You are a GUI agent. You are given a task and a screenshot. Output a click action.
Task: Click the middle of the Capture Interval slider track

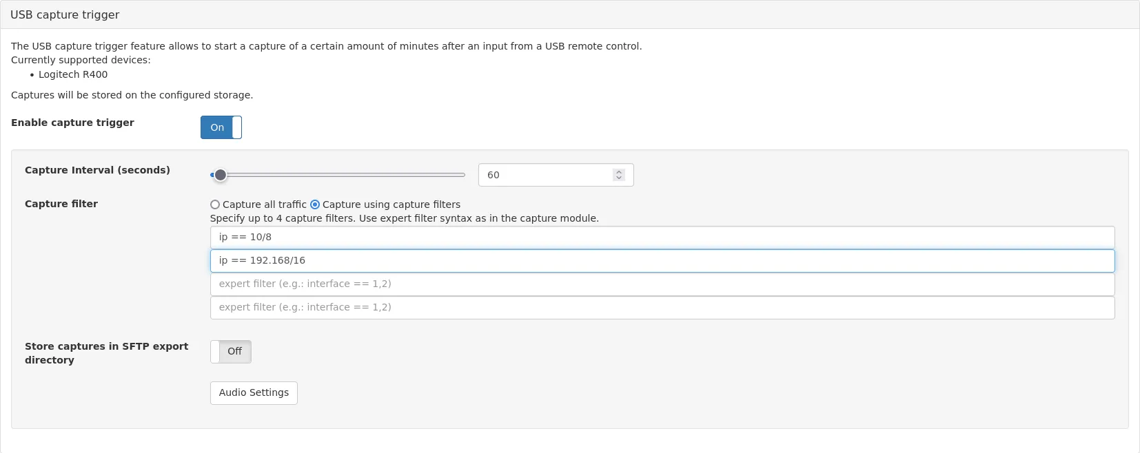(338, 175)
